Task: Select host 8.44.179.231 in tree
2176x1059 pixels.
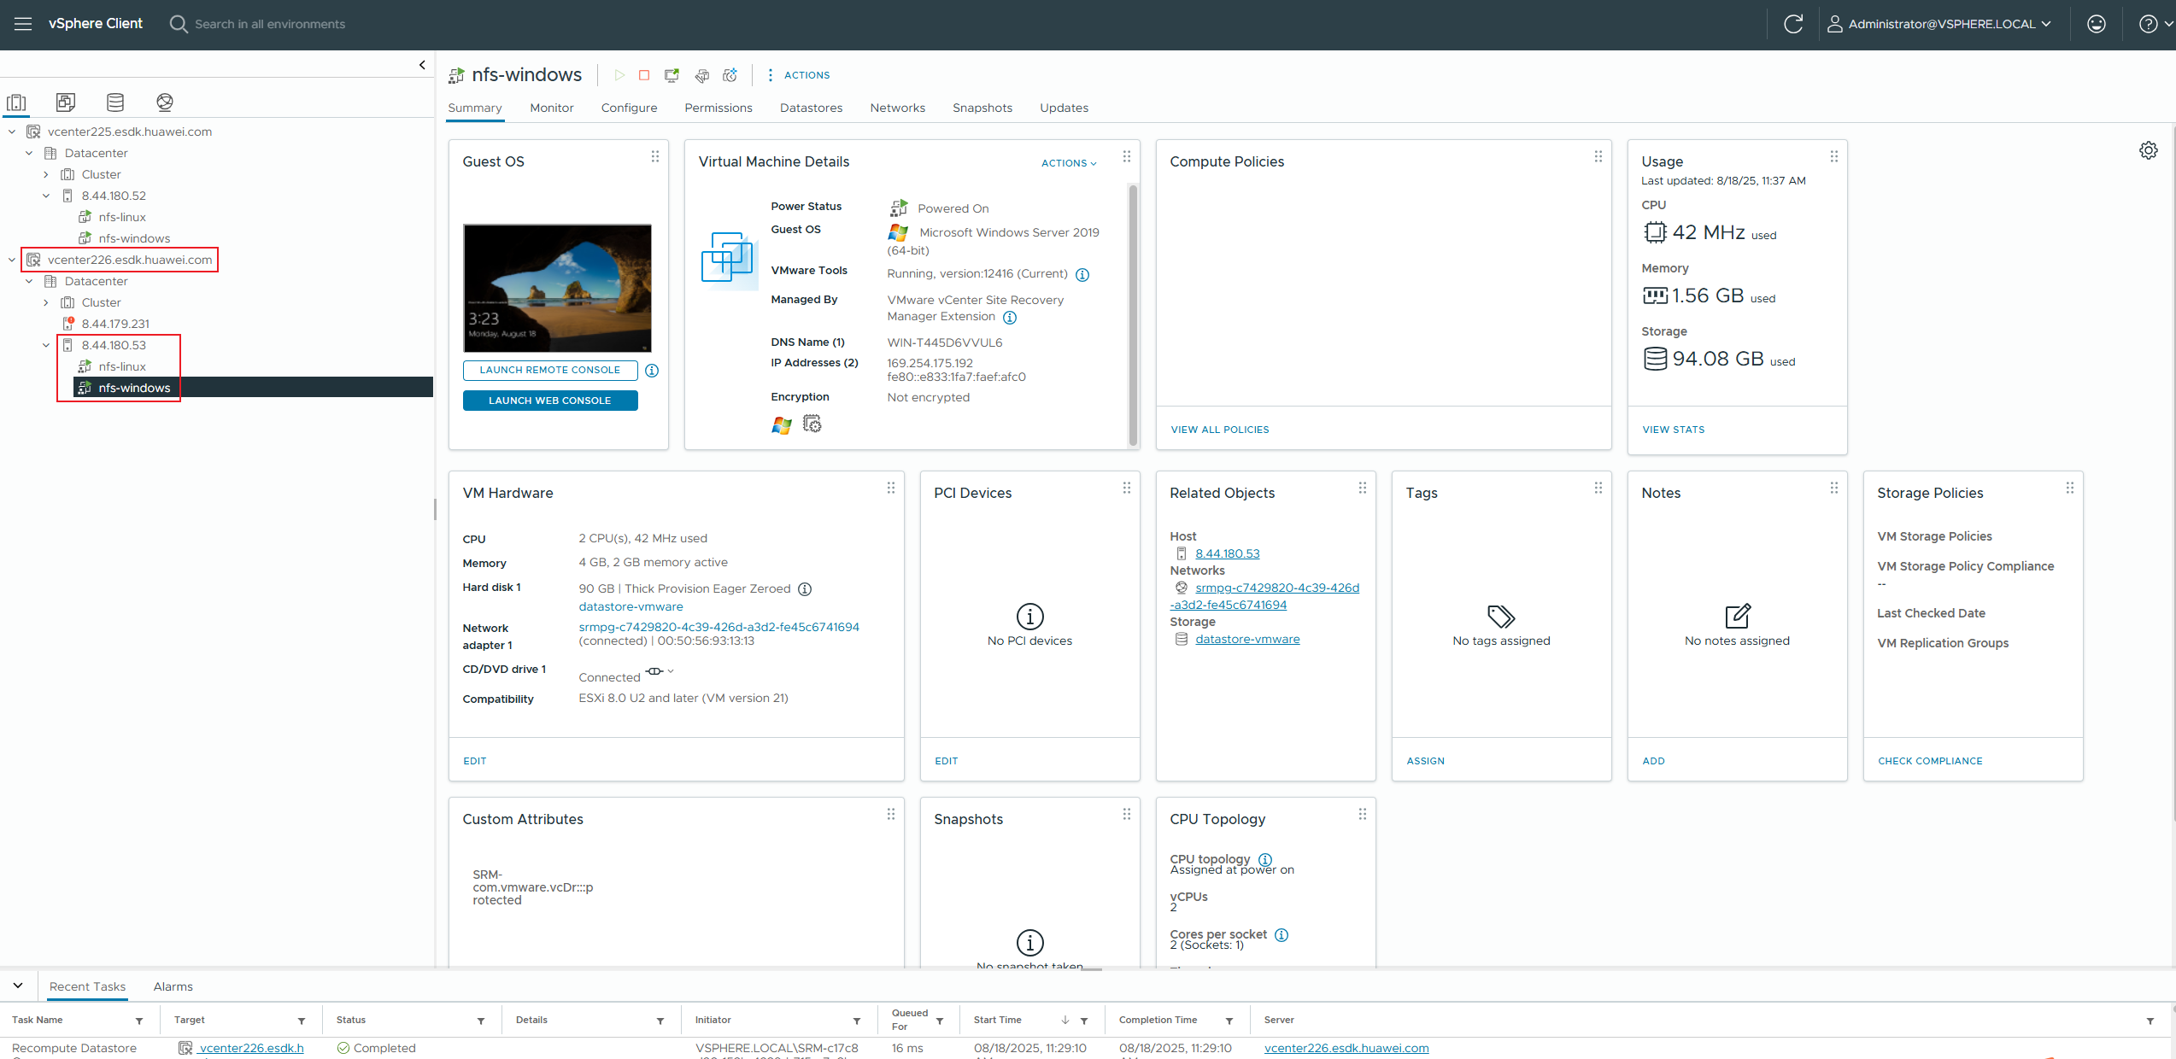Action: [115, 324]
